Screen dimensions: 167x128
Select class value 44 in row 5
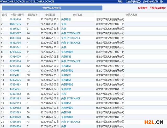28,38
